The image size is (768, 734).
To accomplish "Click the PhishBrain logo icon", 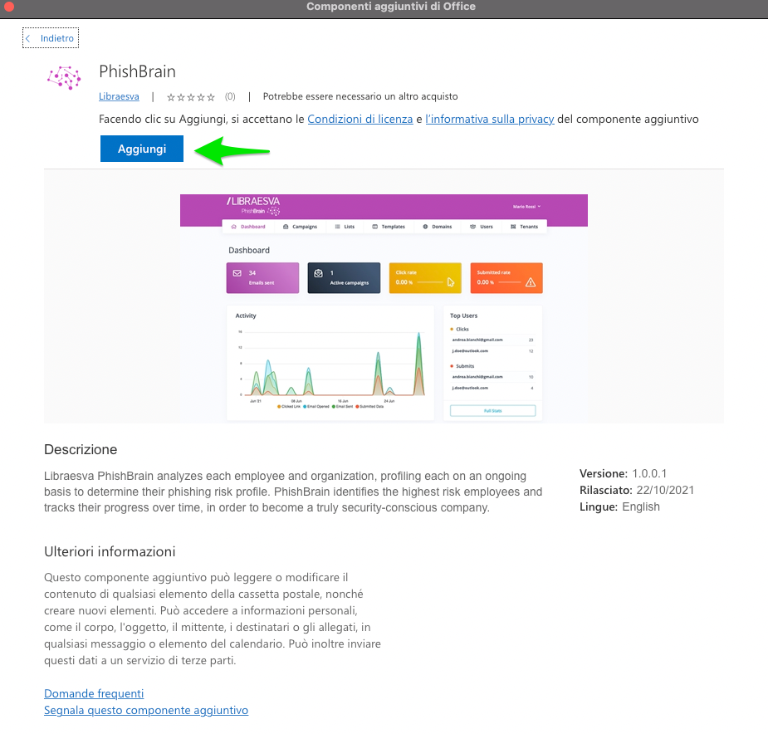I will coord(64,77).
